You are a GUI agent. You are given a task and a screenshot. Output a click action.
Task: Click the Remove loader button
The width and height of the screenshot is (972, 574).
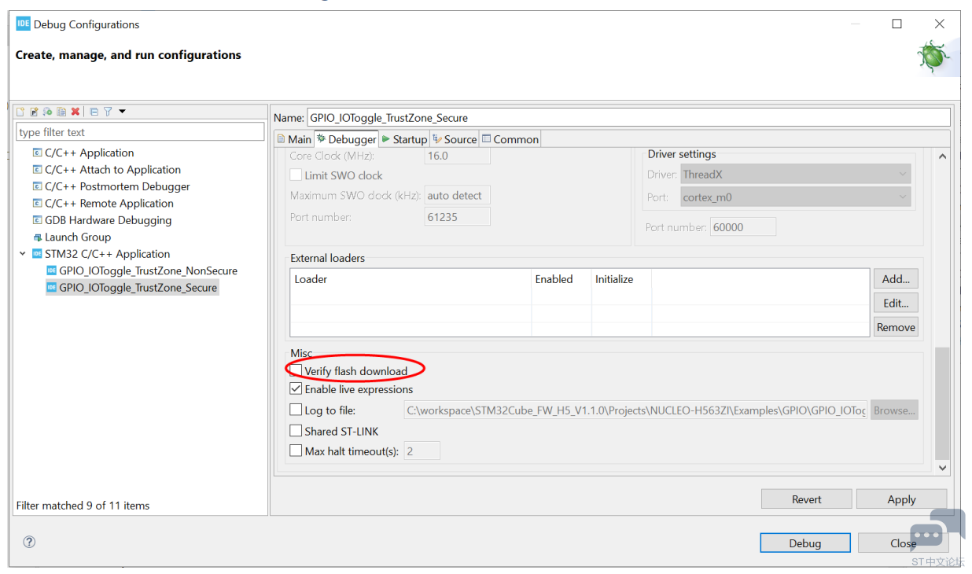(896, 327)
